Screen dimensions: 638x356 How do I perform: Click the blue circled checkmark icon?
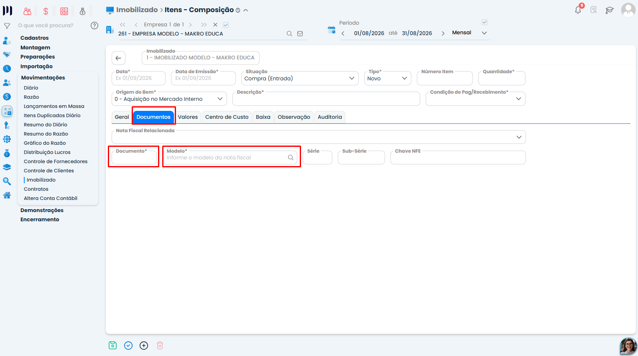pos(128,346)
